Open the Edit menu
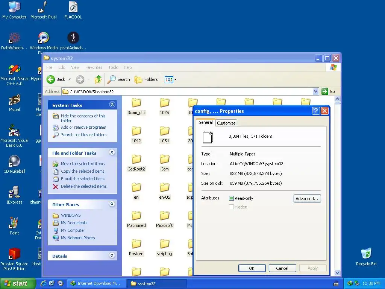This screenshot has height=289, width=385. pyautogui.click(x=62, y=67)
